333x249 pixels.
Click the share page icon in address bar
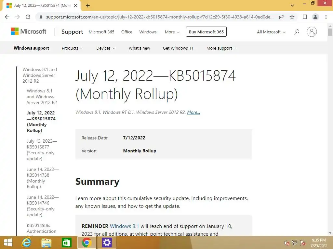pos(282,17)
